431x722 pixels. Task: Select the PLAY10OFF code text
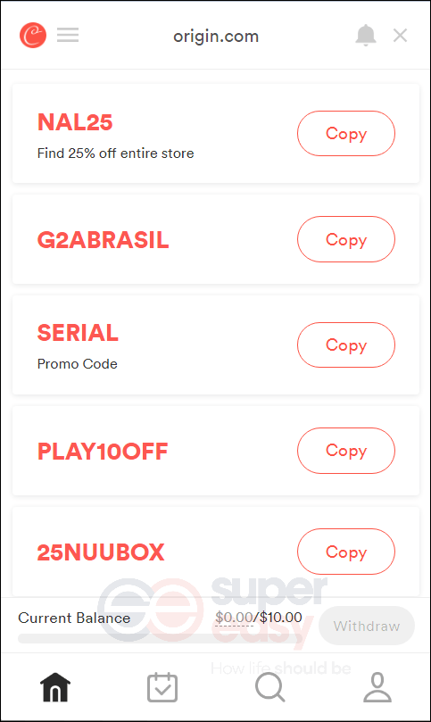coord(103,452)
